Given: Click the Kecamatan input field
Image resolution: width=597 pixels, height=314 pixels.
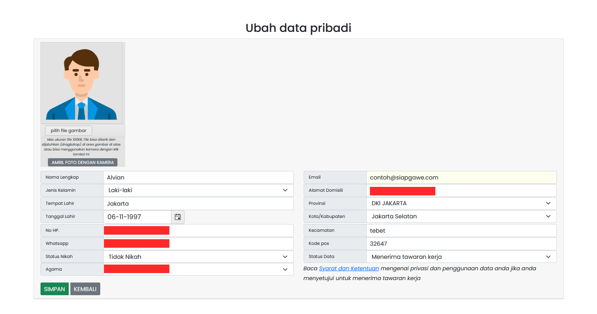Looking at the screenshot, I should tap(462, 231).
